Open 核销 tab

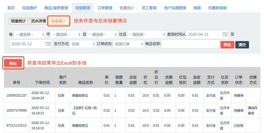coord(197,8)
